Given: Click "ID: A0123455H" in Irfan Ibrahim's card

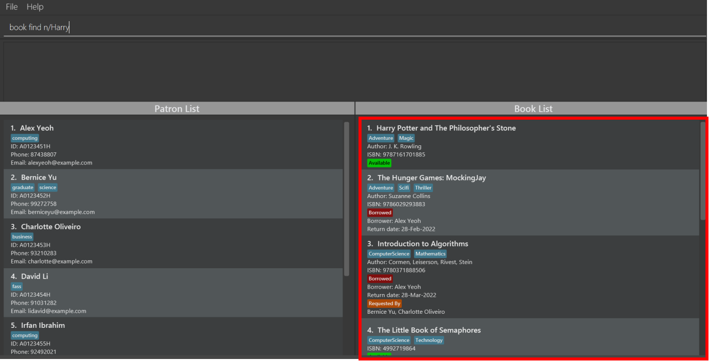Looking at the screenshot, I should (x=31, y=343).
